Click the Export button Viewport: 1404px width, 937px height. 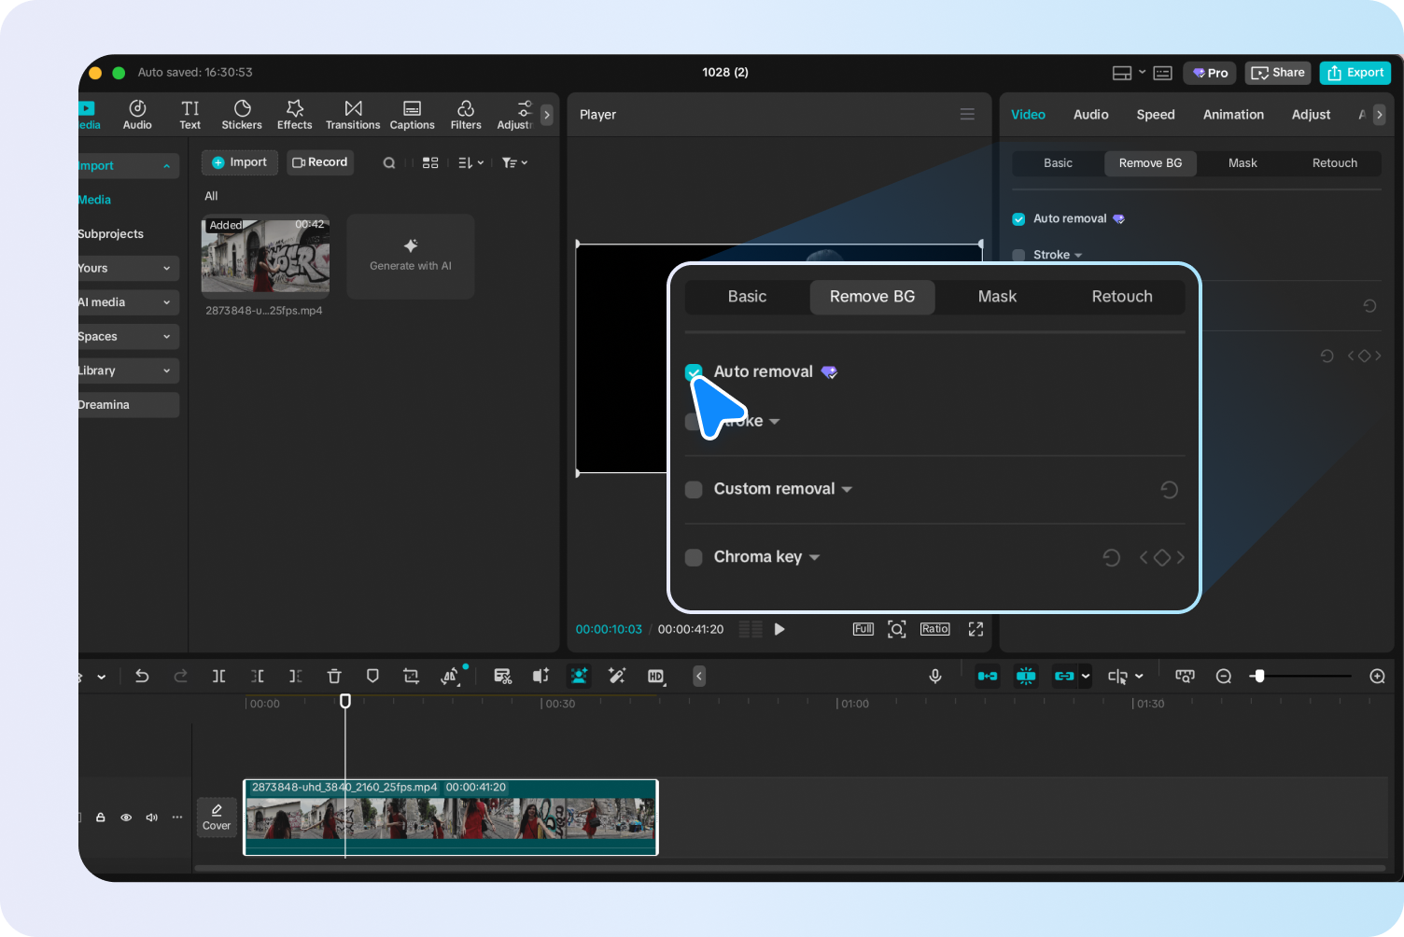tap(1355, 72)
